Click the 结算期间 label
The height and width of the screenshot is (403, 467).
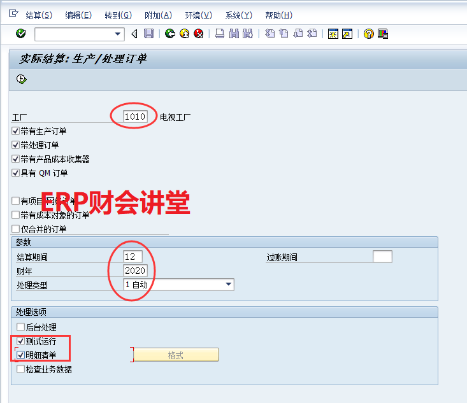coord(32,257)
